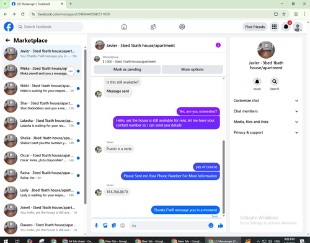Click the volume speaker tray icon
Screen dimensions: 310x243
pyautogui.click(x=270, y=241)
